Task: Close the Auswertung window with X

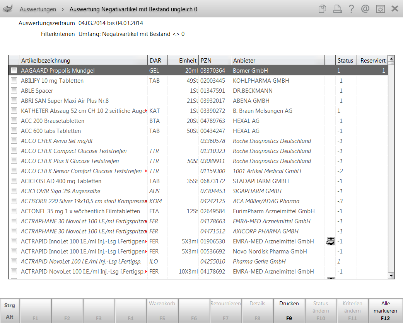Action: (395, 9)
